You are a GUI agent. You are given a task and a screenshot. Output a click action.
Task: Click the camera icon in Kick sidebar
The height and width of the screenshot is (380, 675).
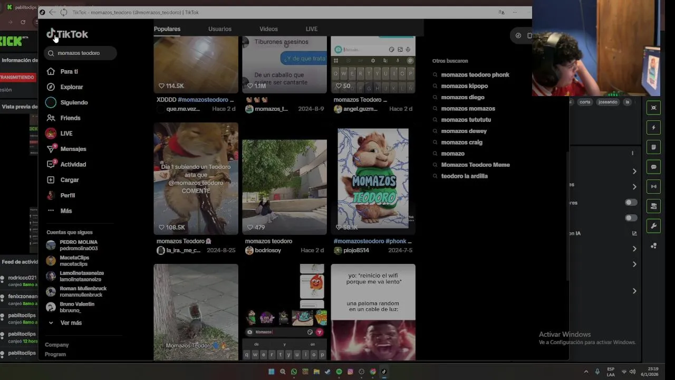654,206
